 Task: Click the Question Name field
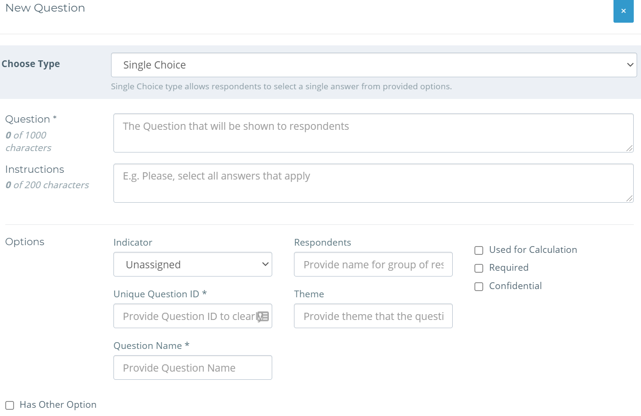tap(193, 367)
